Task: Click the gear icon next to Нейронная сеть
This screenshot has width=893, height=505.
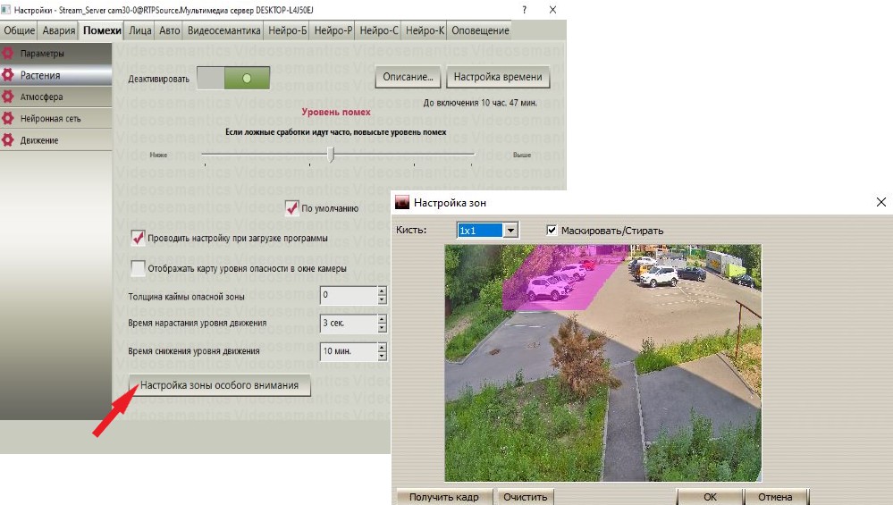Action: pyautogui.click(x=7, y=118)
